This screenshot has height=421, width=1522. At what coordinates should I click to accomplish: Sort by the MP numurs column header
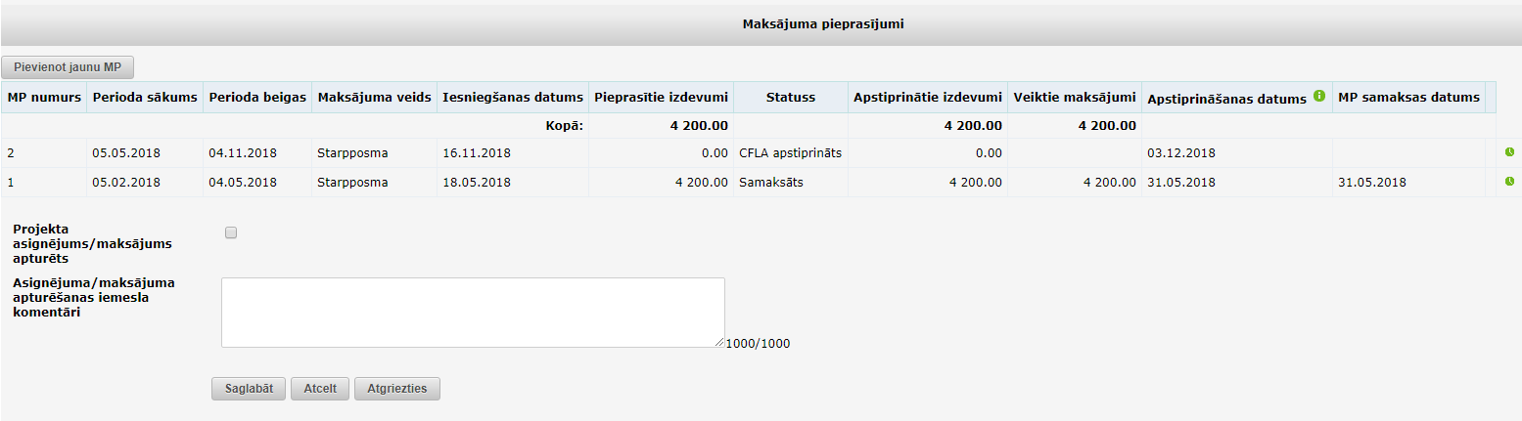click(x=44, y=98)
